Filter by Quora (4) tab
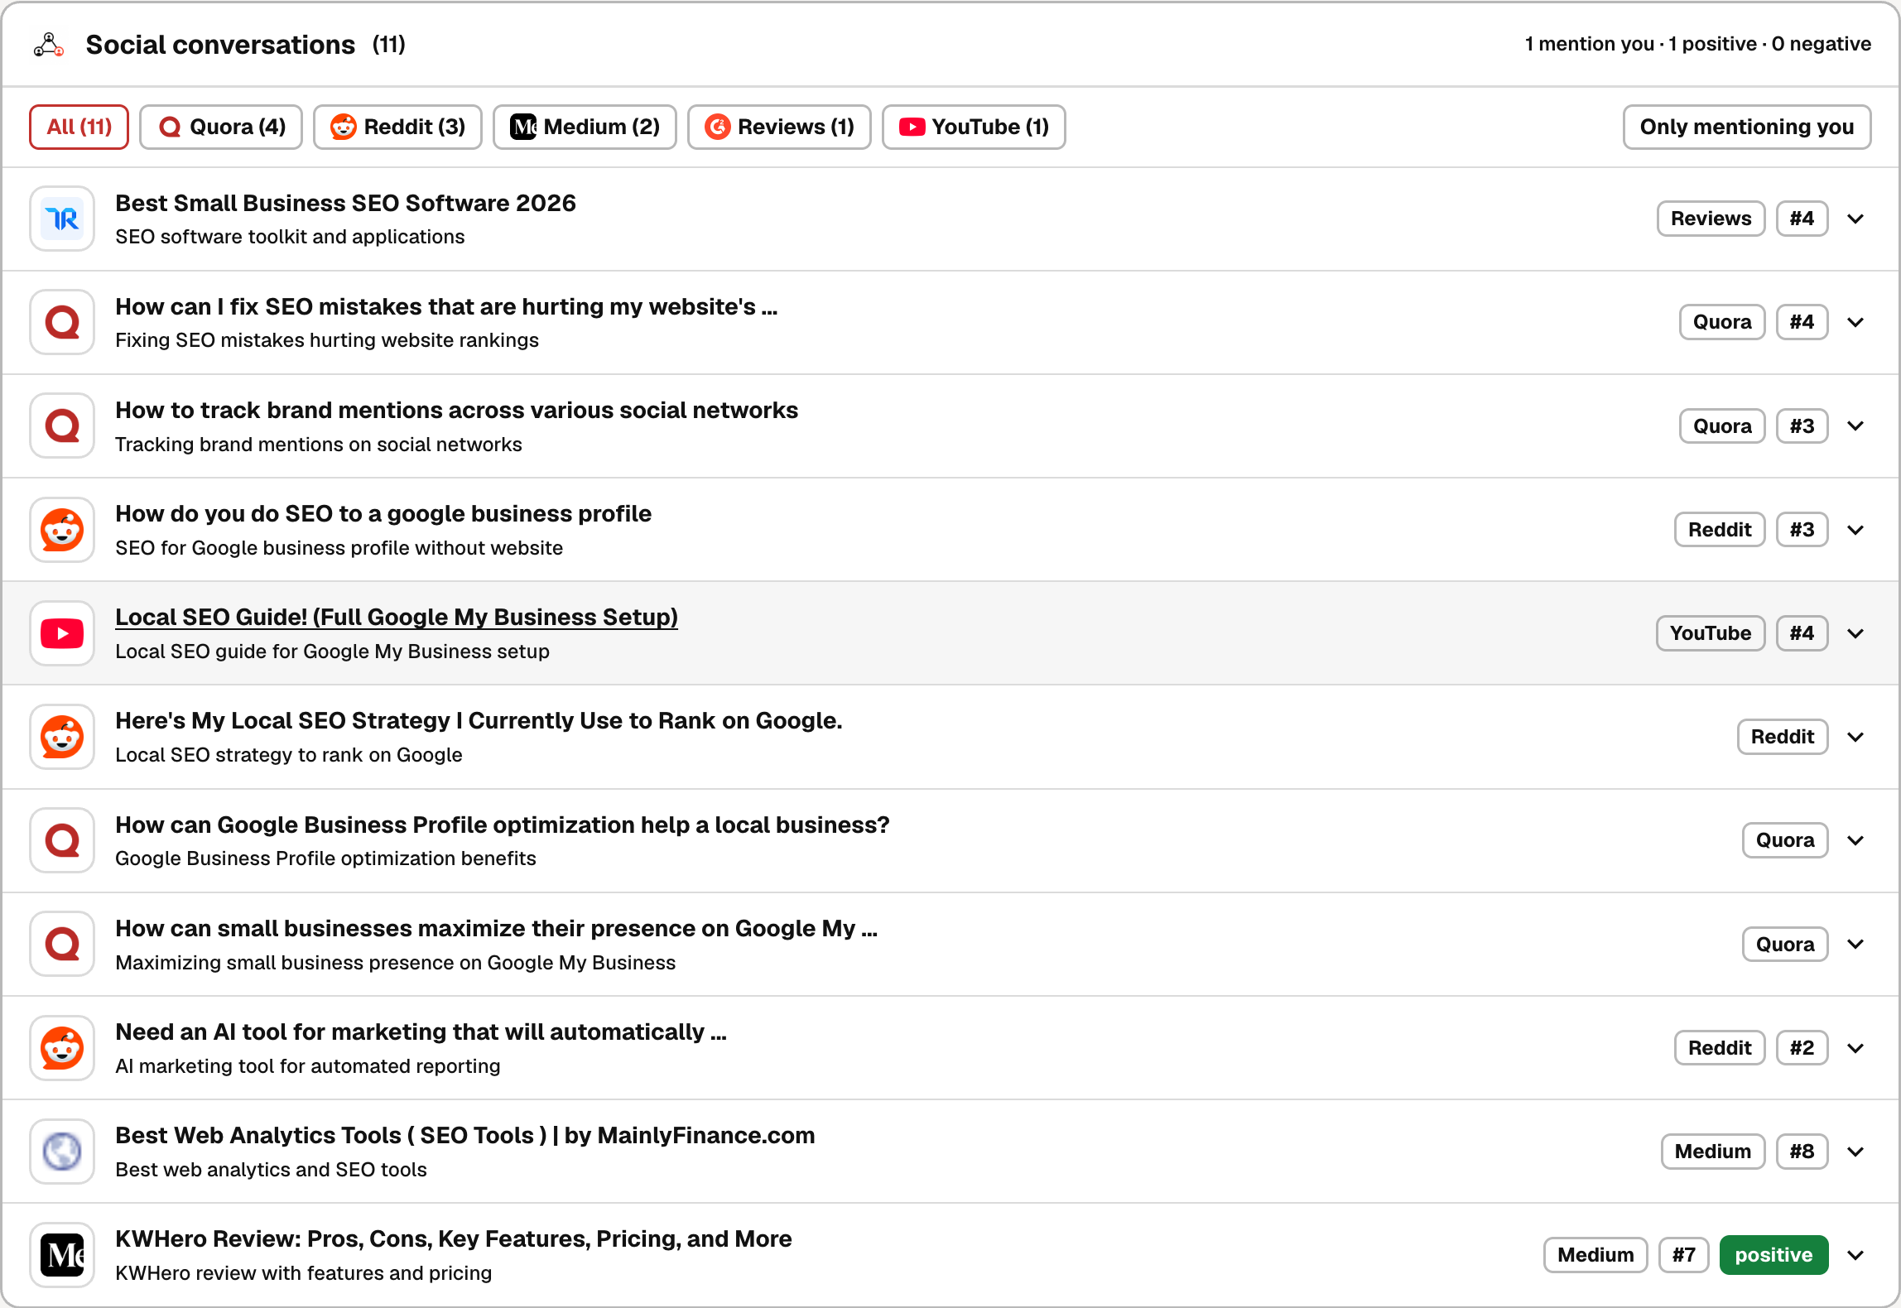Image resolution: width=1901 pixels, height=1308 pixels. tap(221, 127)
